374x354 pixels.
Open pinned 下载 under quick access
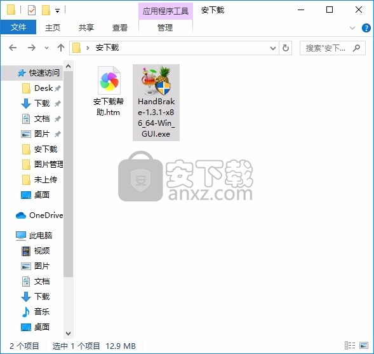pyautogui.click(x=41, y=104)
